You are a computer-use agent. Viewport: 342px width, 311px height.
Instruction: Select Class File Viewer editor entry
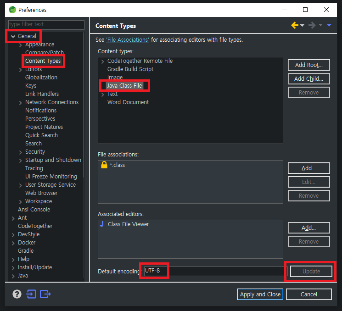(x=128, y=224)
